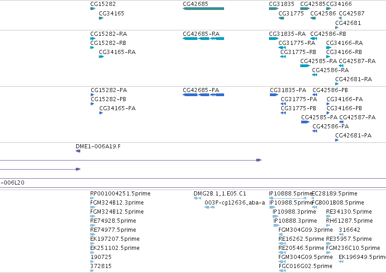Click 003P-cg12636_aba-a feature
386x273 pixels.
pos(235,203)
